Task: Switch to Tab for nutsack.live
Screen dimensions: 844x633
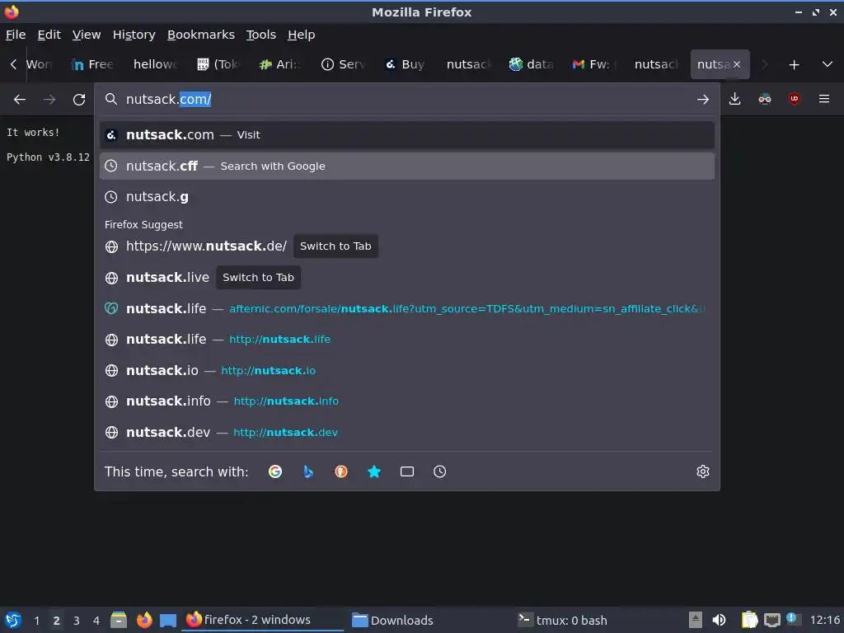Action: [258, 277]
